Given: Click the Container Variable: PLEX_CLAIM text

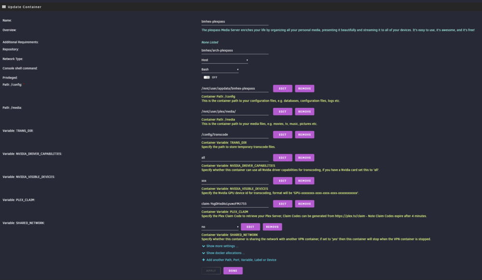Looking at the screenshot, I should [x=225, y=212].
